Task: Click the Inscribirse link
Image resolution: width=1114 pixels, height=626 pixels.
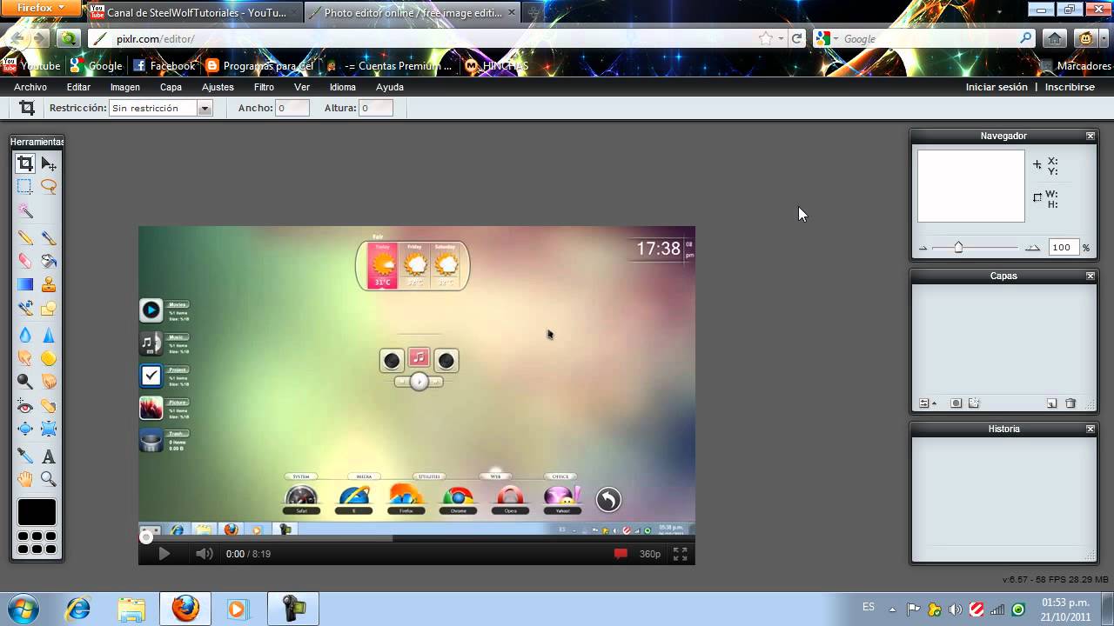Action: click(x=1070, y=87)
